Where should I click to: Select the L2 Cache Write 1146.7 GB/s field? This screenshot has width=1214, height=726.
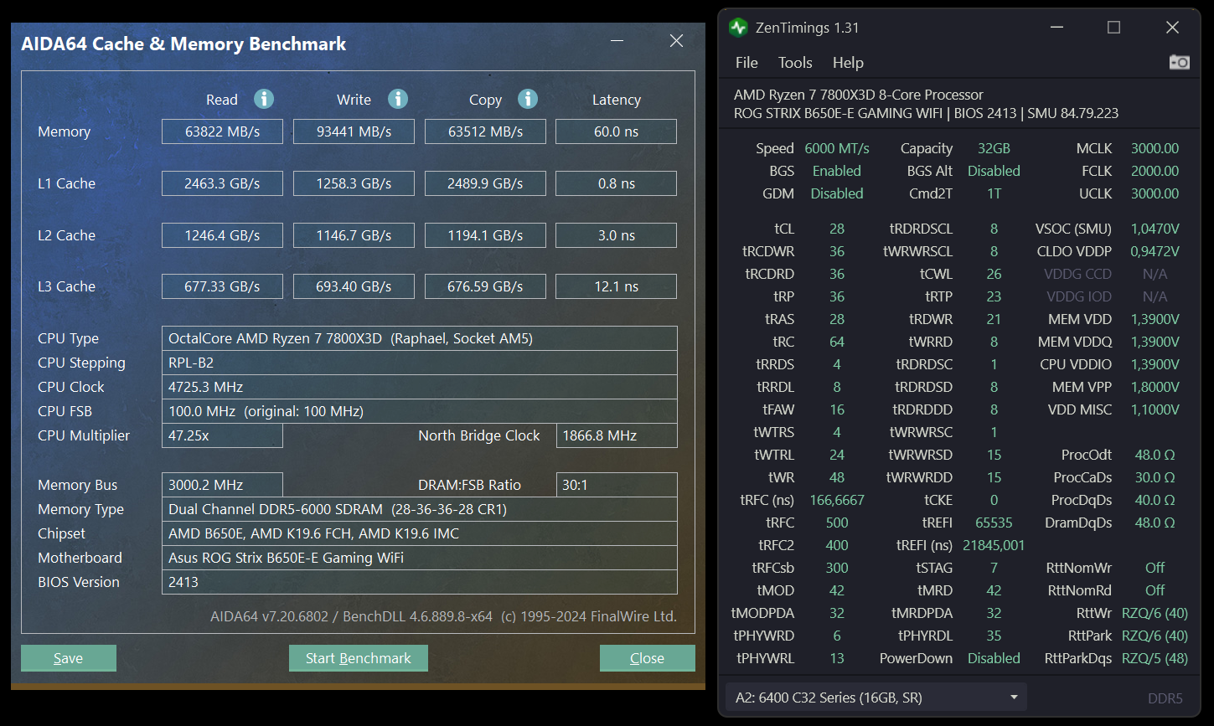click(x=354, y=235)
